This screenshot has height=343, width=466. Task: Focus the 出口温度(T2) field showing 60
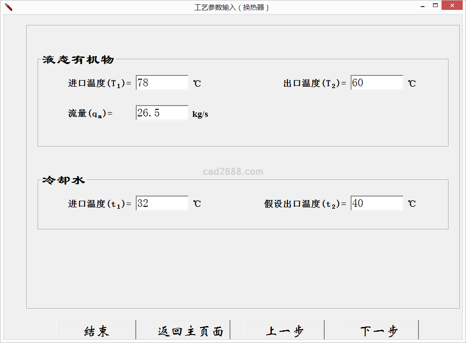[377, 83]
